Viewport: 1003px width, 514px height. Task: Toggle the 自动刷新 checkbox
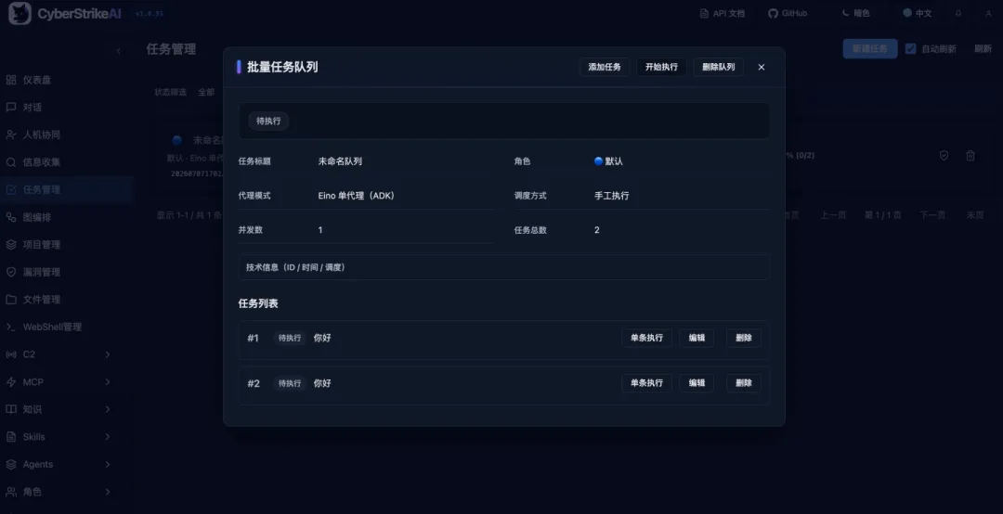point(910,48)
